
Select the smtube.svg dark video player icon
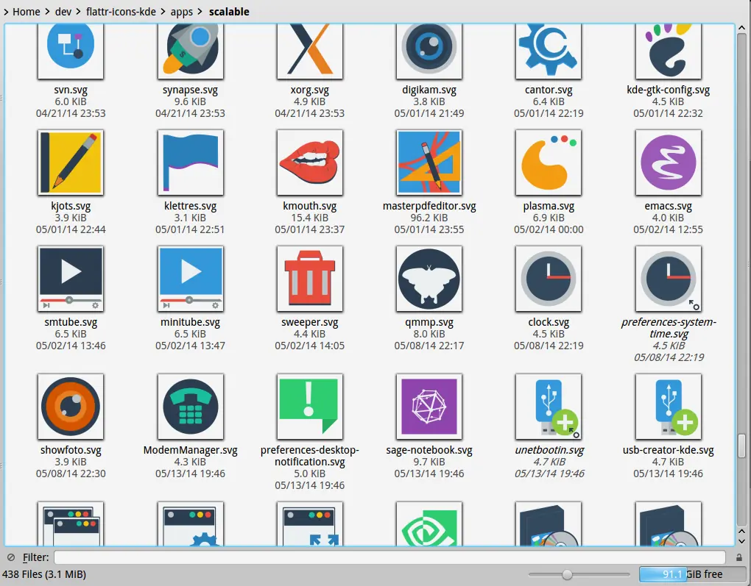(x=71, y=279)
